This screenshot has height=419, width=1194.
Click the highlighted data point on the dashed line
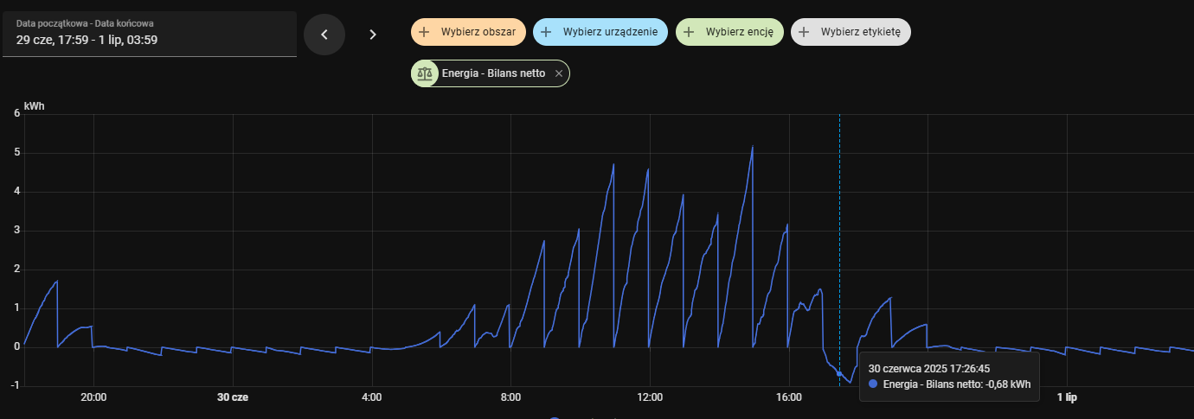click(x=839, y=373)
